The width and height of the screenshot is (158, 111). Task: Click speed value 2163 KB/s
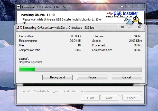(136, 41)
